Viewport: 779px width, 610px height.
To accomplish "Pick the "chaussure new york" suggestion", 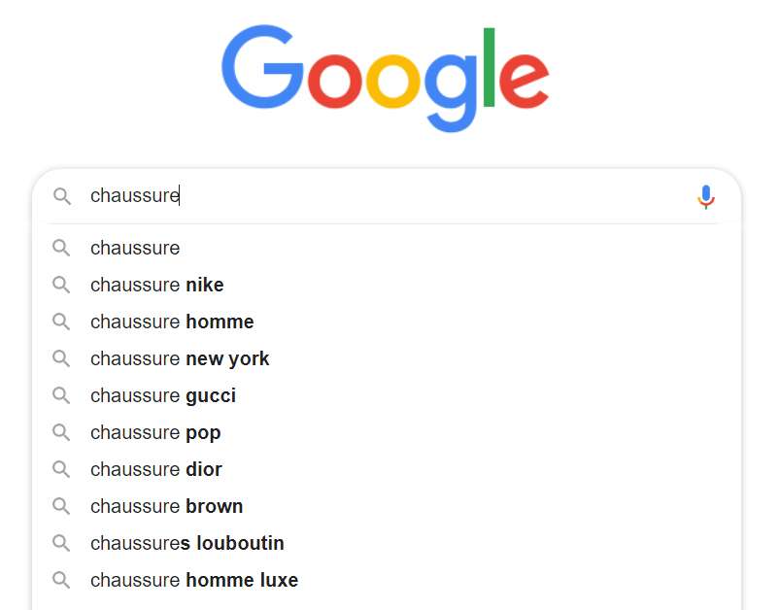I will tap(180, 358).
